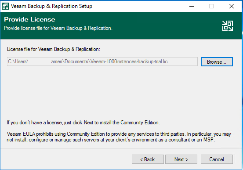Screen dimensions: 243x170
Task: Click the 'Provide License' heading
Action: (x=29, y=19)
